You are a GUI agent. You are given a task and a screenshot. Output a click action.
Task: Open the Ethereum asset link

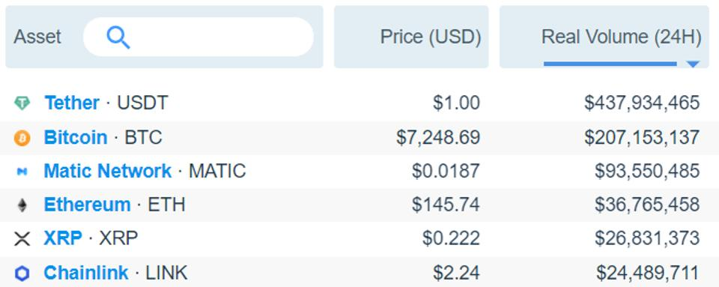click(x=87, y=205)
